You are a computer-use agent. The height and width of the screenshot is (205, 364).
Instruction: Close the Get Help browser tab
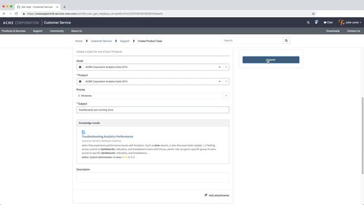57,7
